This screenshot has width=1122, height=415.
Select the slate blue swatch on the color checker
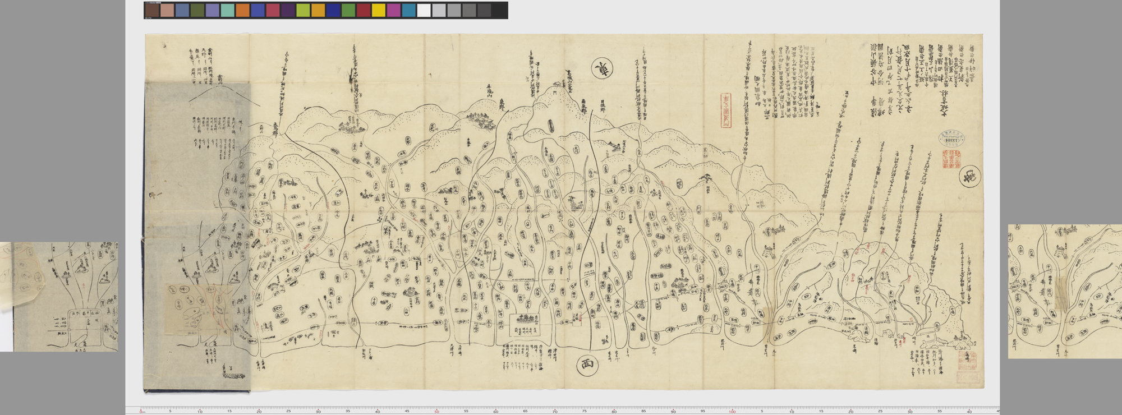click(182, 10)
